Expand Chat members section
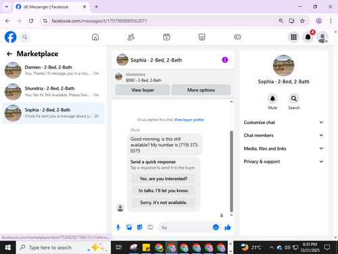Screen dimensions: 338x254 pyautogui.click(x=283, y=135)
